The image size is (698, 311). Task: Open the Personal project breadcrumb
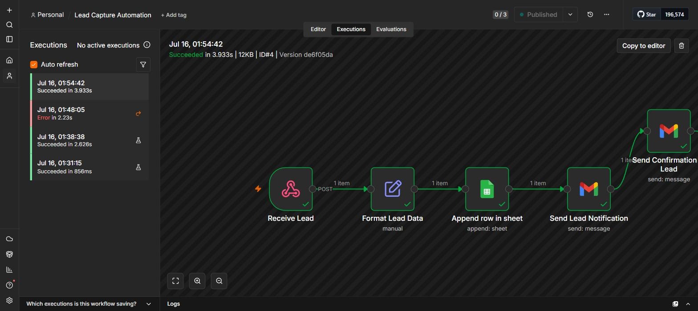coord(47,15)
